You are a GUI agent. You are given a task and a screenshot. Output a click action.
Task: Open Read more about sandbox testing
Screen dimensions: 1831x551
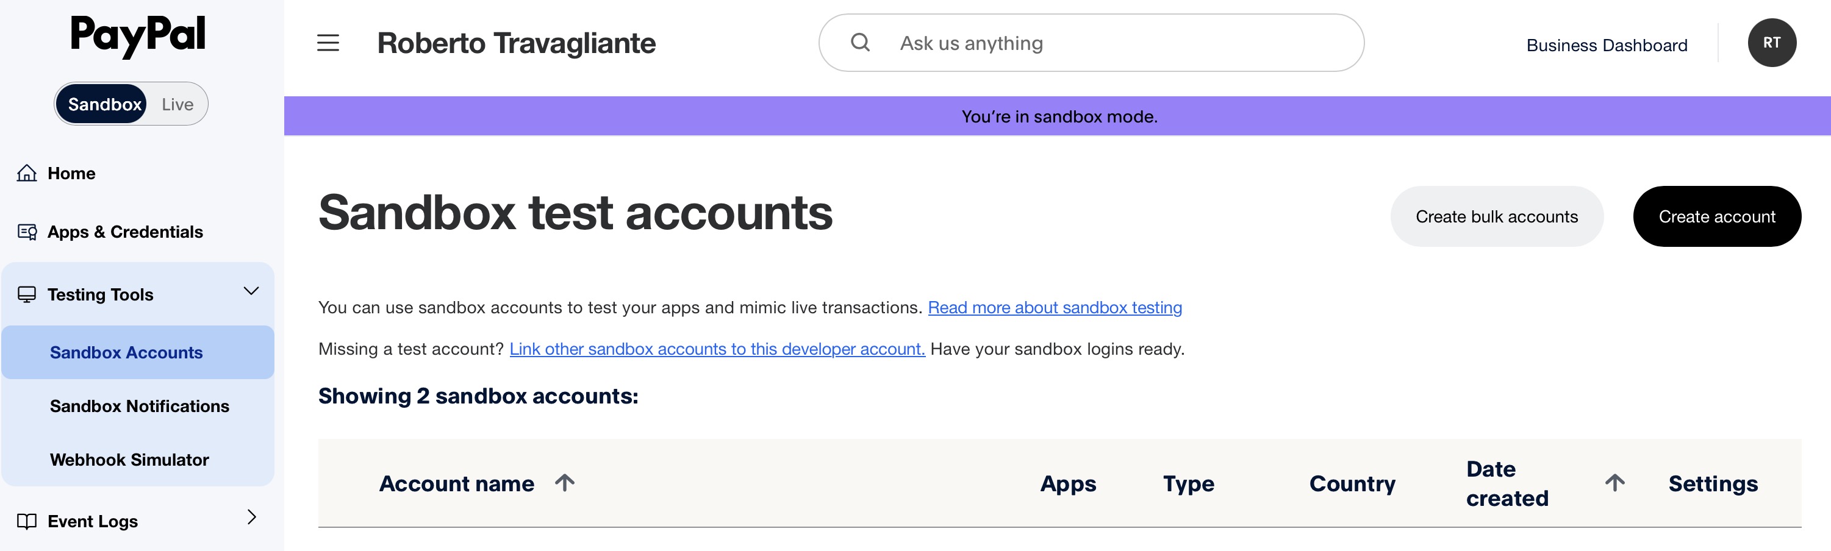pos(1055,307)
